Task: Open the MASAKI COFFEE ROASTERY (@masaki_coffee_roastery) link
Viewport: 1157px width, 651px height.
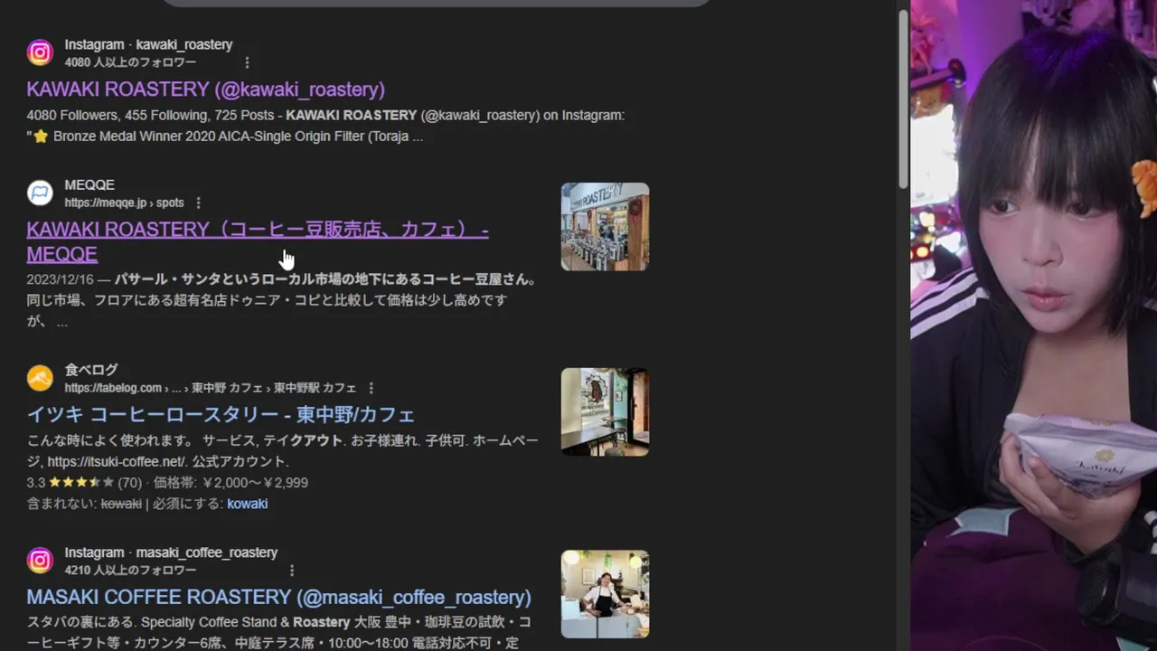Action: pyautogui.click(x=278, y=597)
